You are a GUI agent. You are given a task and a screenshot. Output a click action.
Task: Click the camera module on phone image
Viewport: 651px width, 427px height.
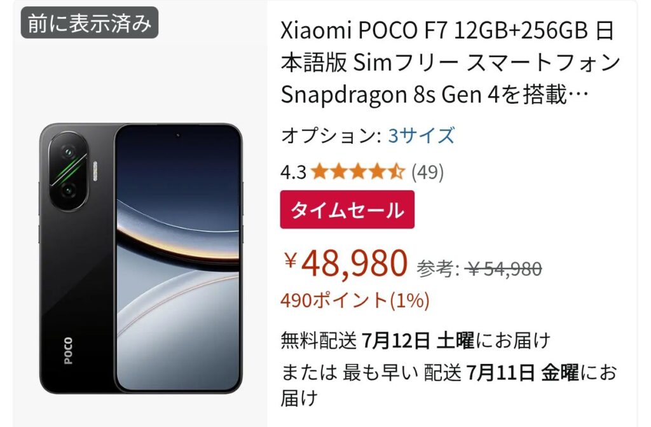coord(69,171)
